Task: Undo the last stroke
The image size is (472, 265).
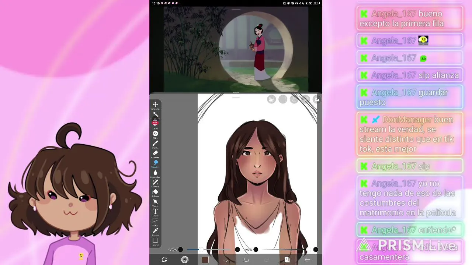Action: (246, 260)
